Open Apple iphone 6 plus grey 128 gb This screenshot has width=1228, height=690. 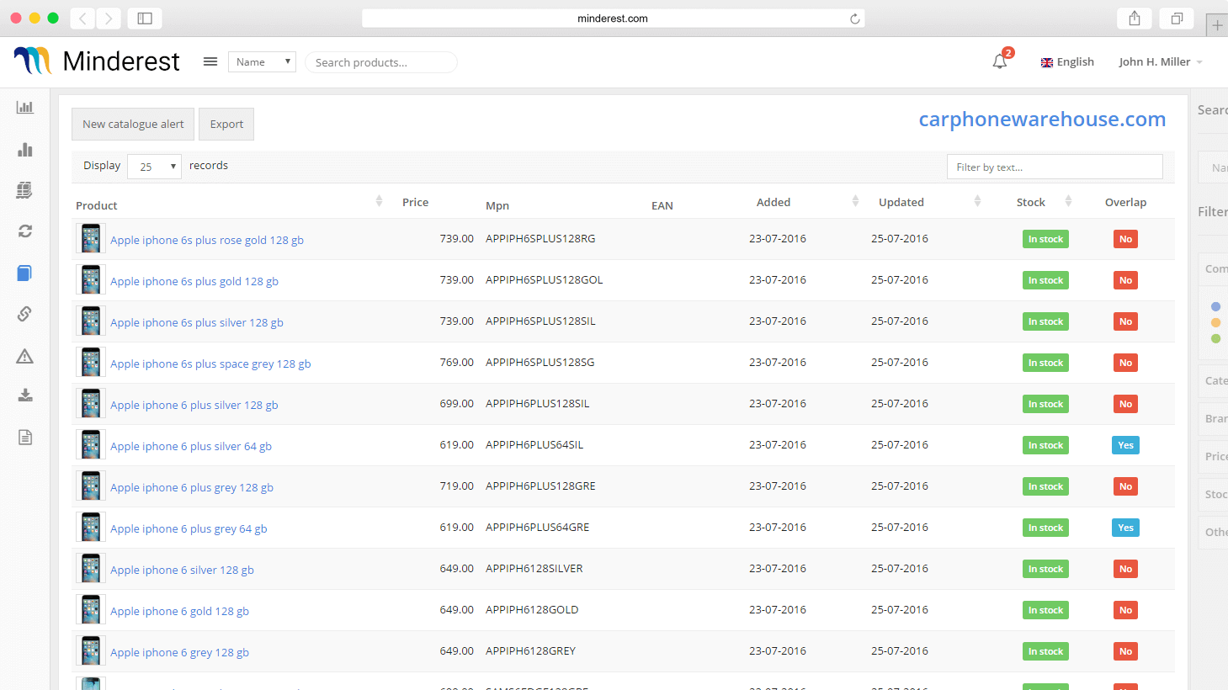pyautogui.click(x=192, y=487)
